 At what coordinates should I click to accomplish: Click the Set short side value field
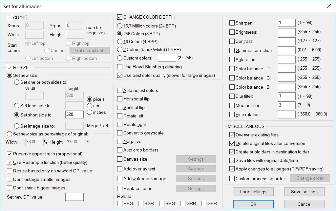(x=74, y=114)
